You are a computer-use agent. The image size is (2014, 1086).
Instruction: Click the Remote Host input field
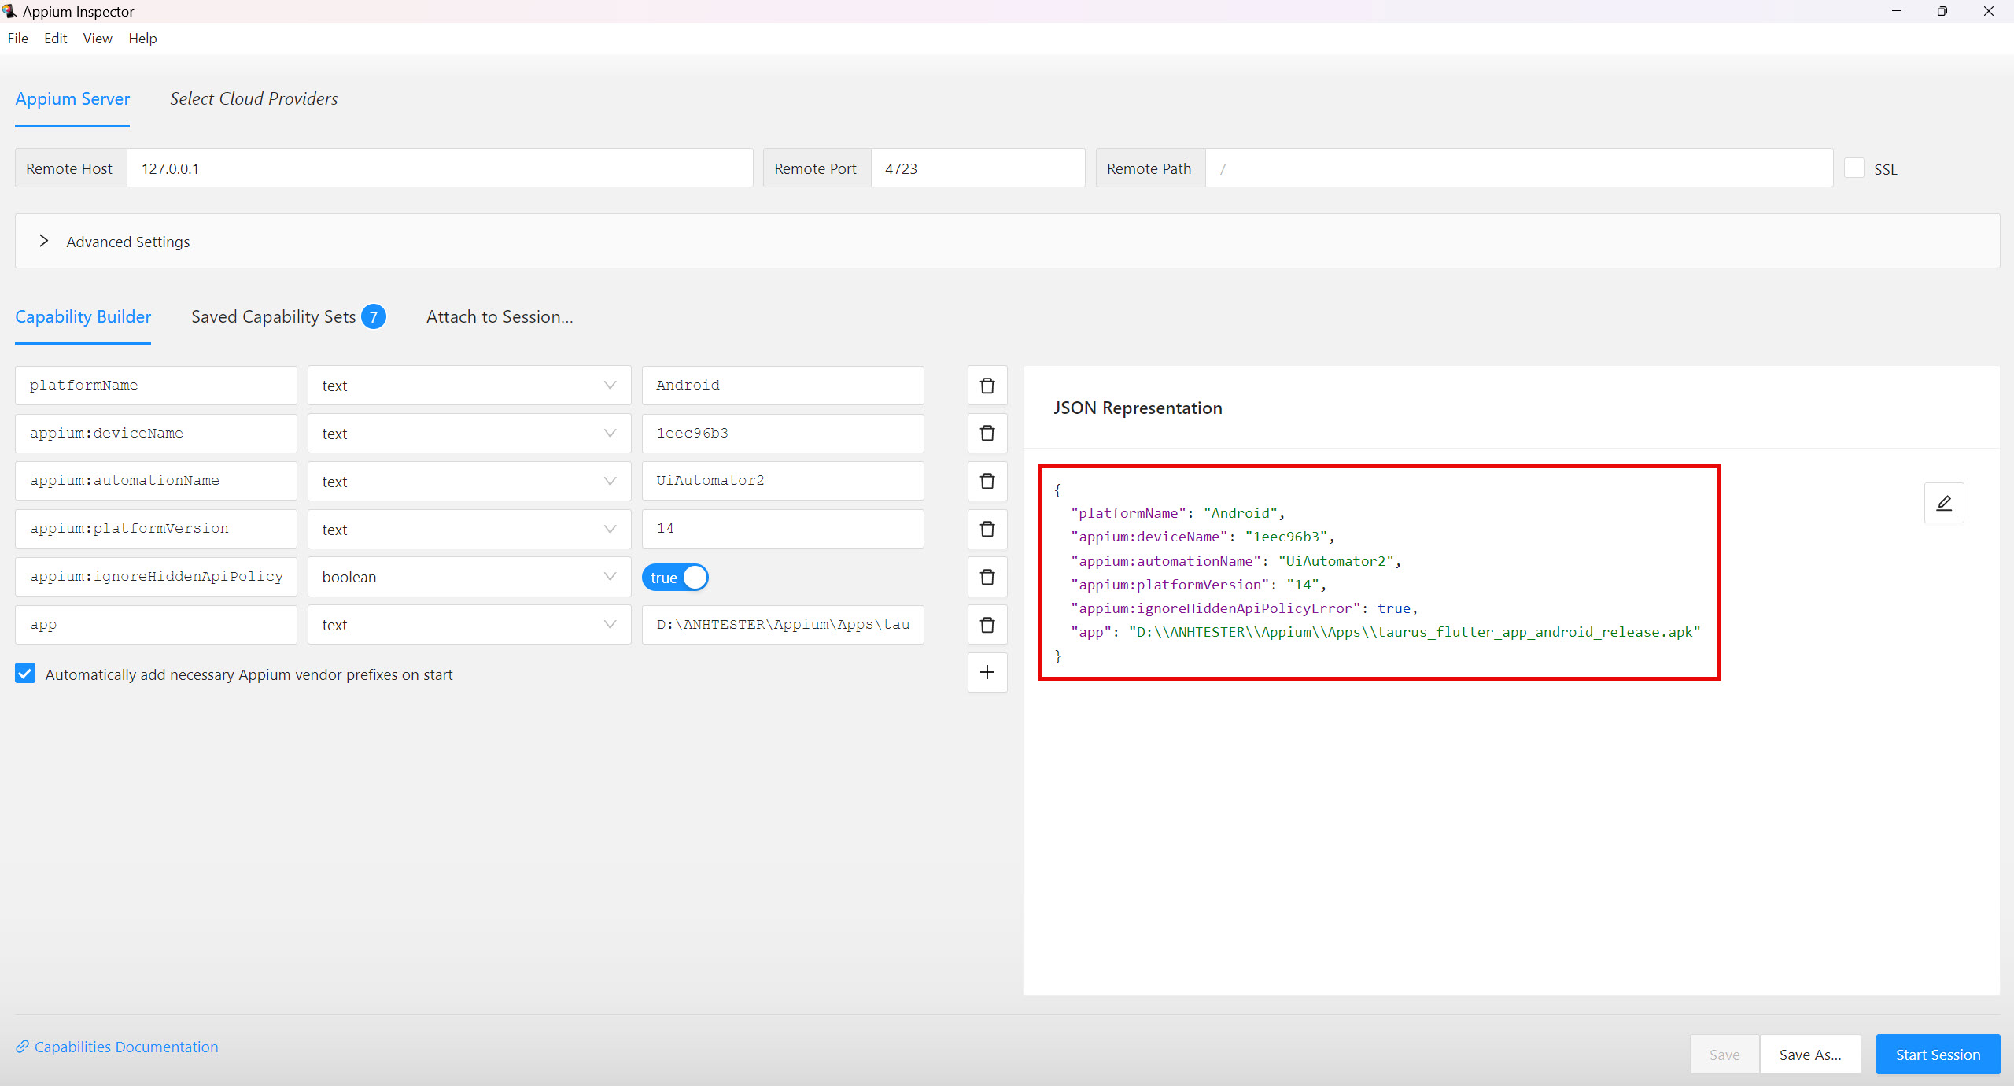440,168
